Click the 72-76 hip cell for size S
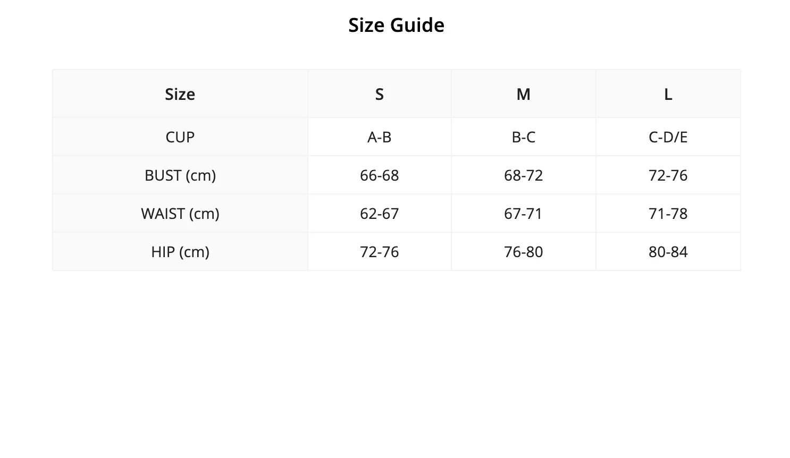This screenshot has width=790, height=458. coord(380,252)
